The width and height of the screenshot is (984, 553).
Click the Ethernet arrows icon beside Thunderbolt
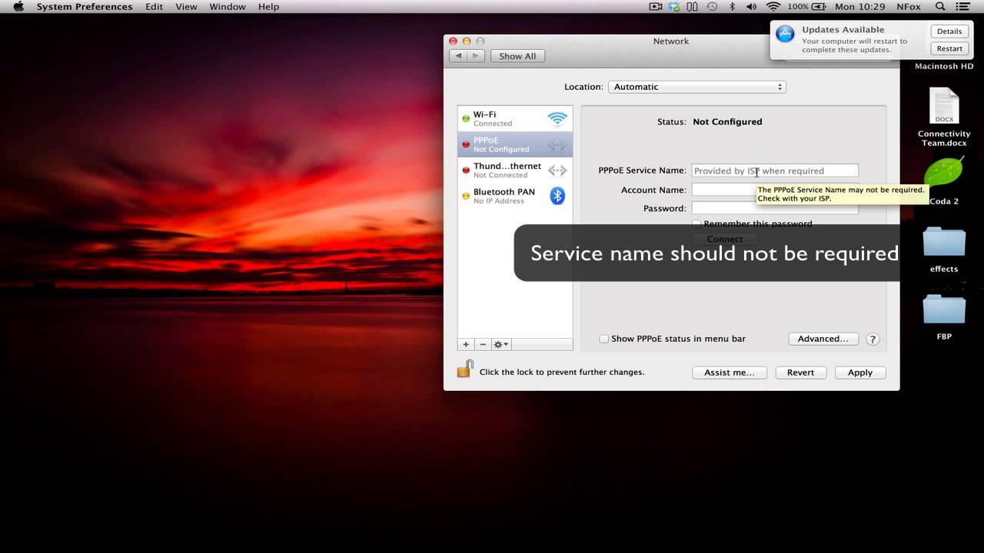point(557,171)
